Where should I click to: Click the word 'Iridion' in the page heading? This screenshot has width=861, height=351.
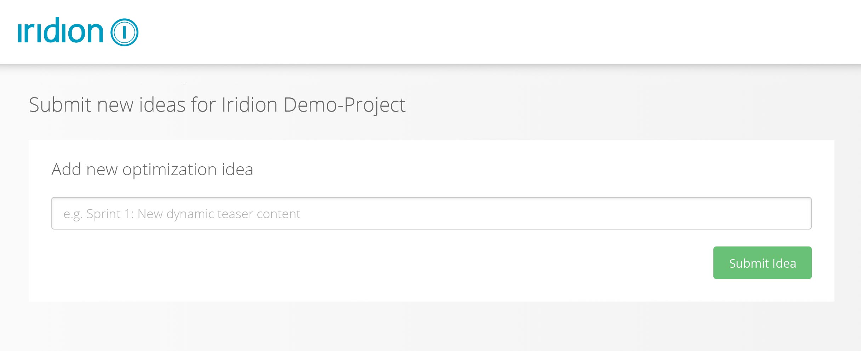pyautogui.click(x=249, y=105)
